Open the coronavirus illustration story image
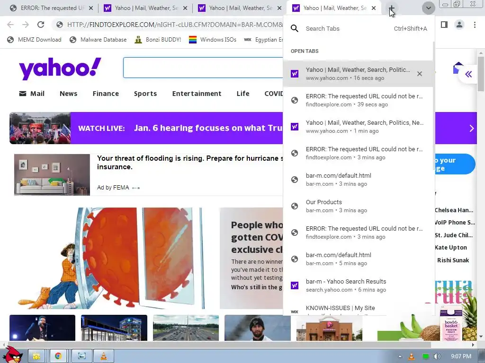 click(111, 259)
